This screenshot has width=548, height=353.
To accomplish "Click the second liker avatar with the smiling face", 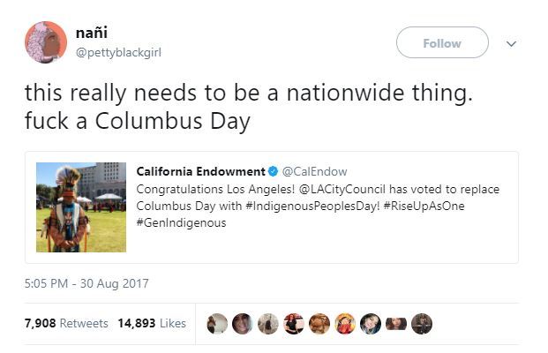I will pyautogui.click(x=243, y=324).
